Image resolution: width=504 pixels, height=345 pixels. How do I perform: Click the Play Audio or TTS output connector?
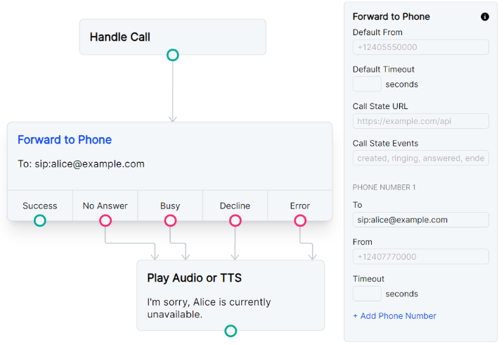(231, 331)
